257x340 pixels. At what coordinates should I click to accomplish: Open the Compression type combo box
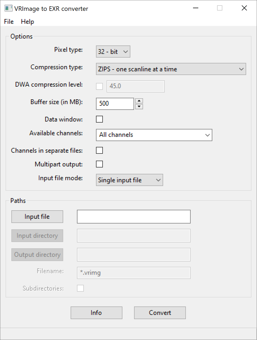coord(171,69)
